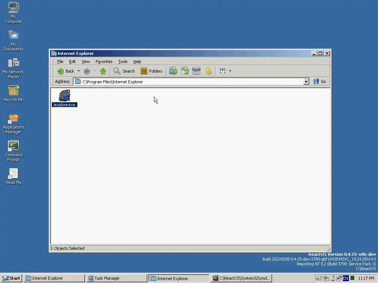Open the Start menu
This screenshot has width=378, height=283.
(x=11, y=278)
